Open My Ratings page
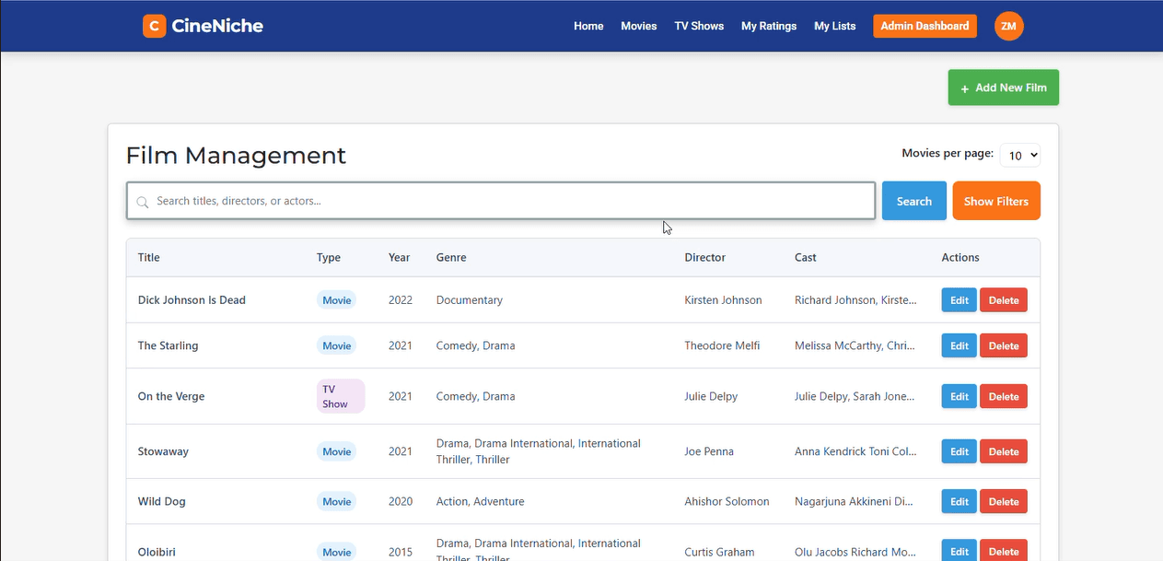The image size is (1163, 561). [769, 26]
